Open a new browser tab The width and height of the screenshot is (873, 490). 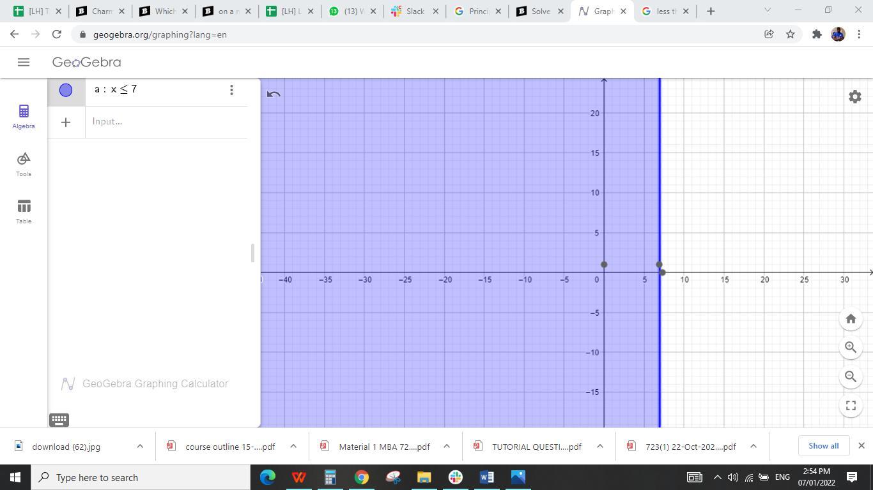pyautogui.click(x=711, y=11)
